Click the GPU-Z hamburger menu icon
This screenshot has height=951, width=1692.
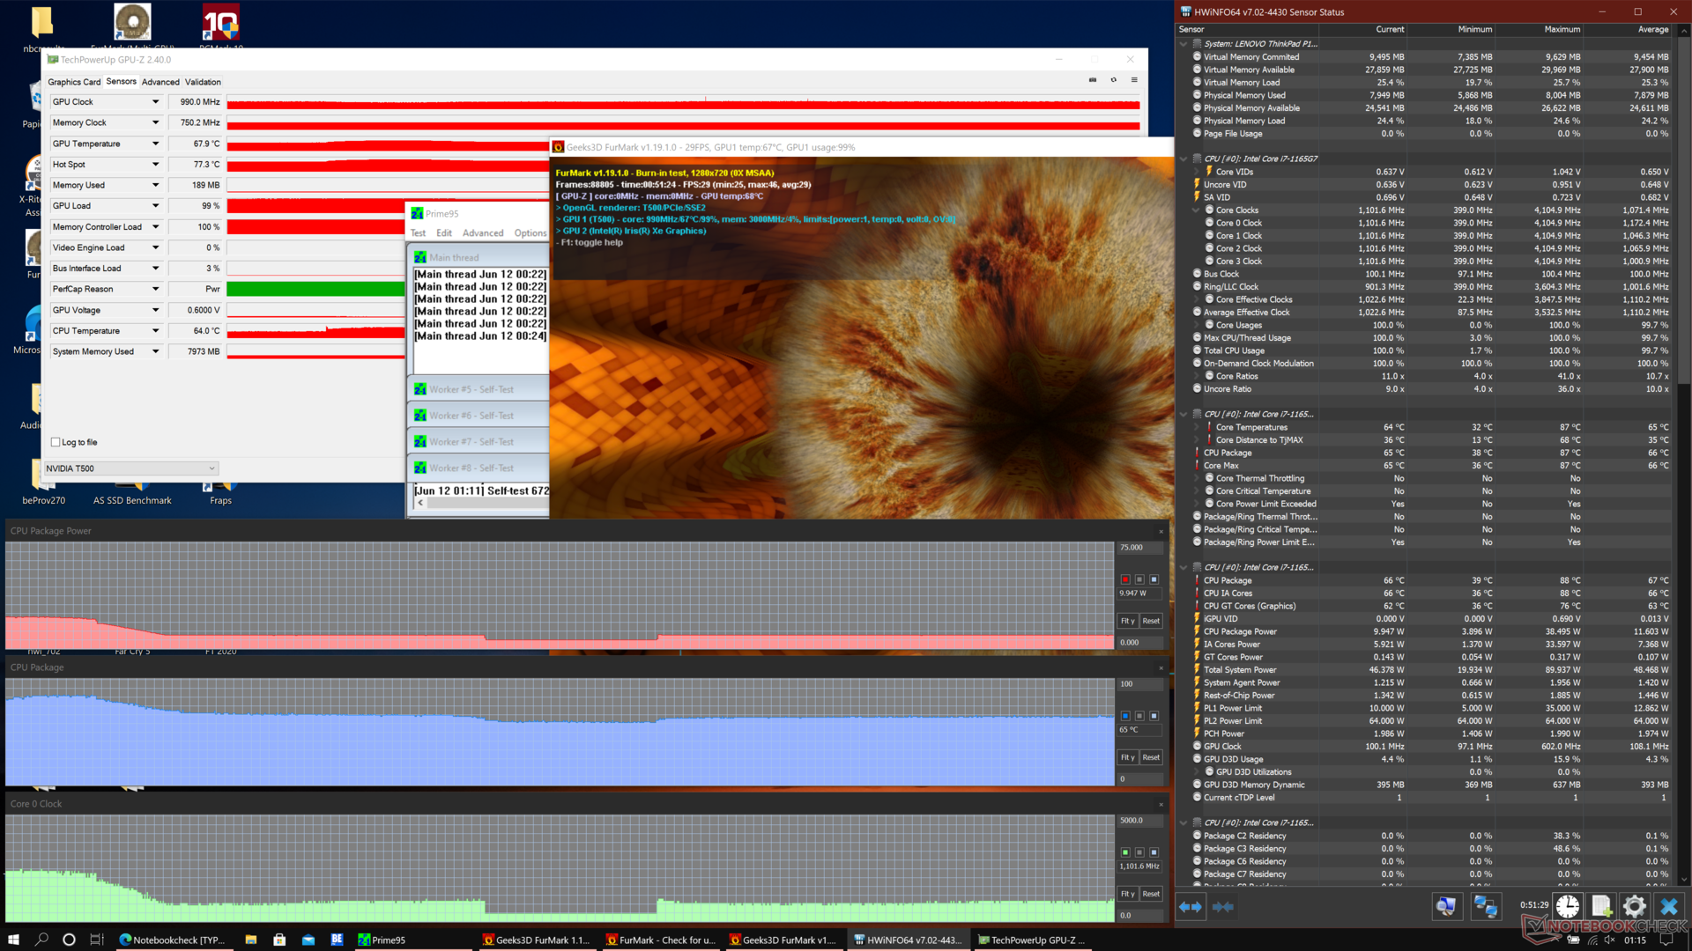(1134, 80)
